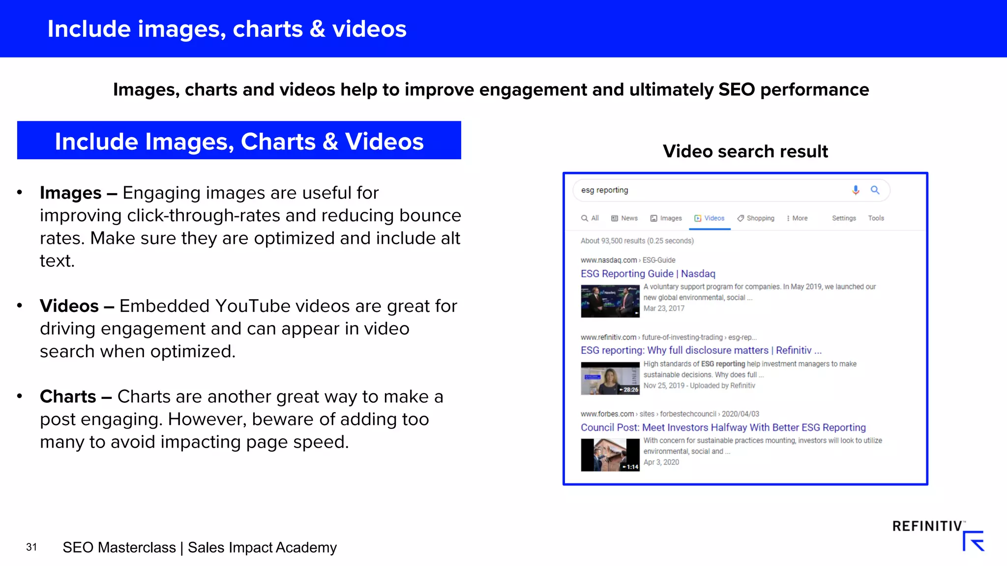Click the Nasdaq video thumbnail
This screenshot has height=566, width=1007.
610,301
